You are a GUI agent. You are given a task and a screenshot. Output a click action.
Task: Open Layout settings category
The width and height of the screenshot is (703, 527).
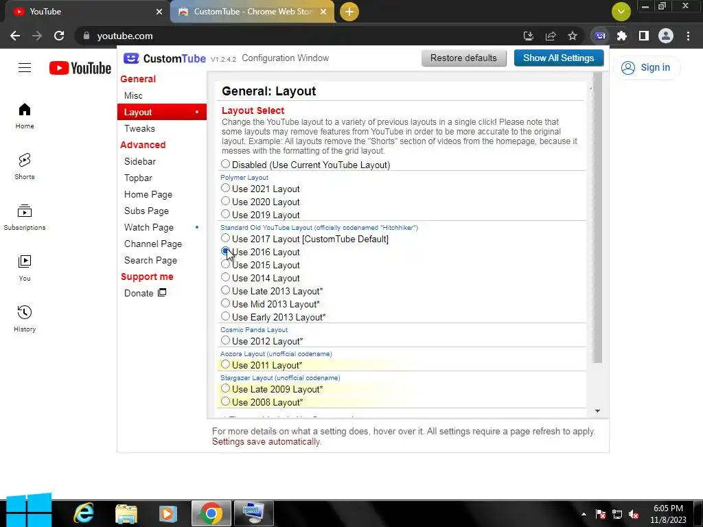click(162, 112)
